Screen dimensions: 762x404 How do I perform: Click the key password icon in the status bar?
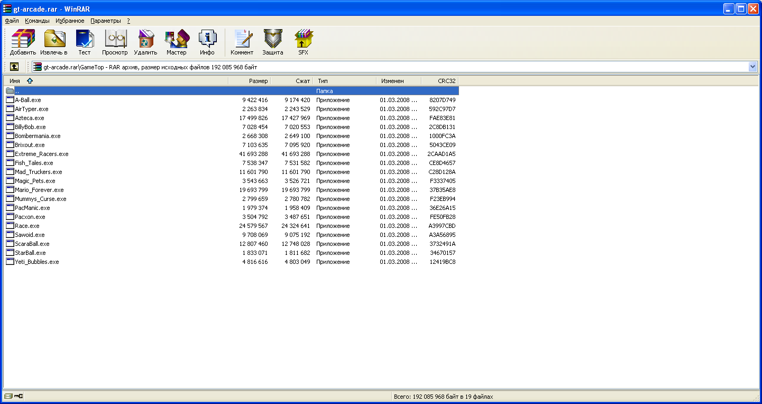(19, 396)
